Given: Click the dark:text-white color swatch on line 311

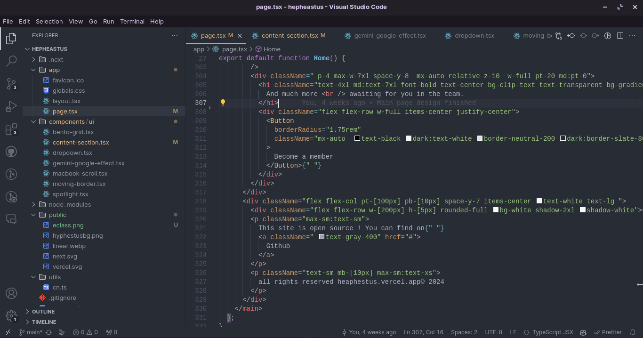Looking at the screenshot, I should (409, 139).
